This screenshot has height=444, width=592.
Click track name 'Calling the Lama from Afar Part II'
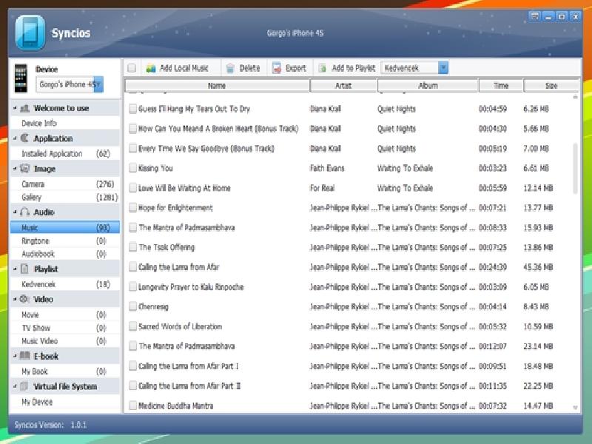pyautogui.click(x=189, y=386)
